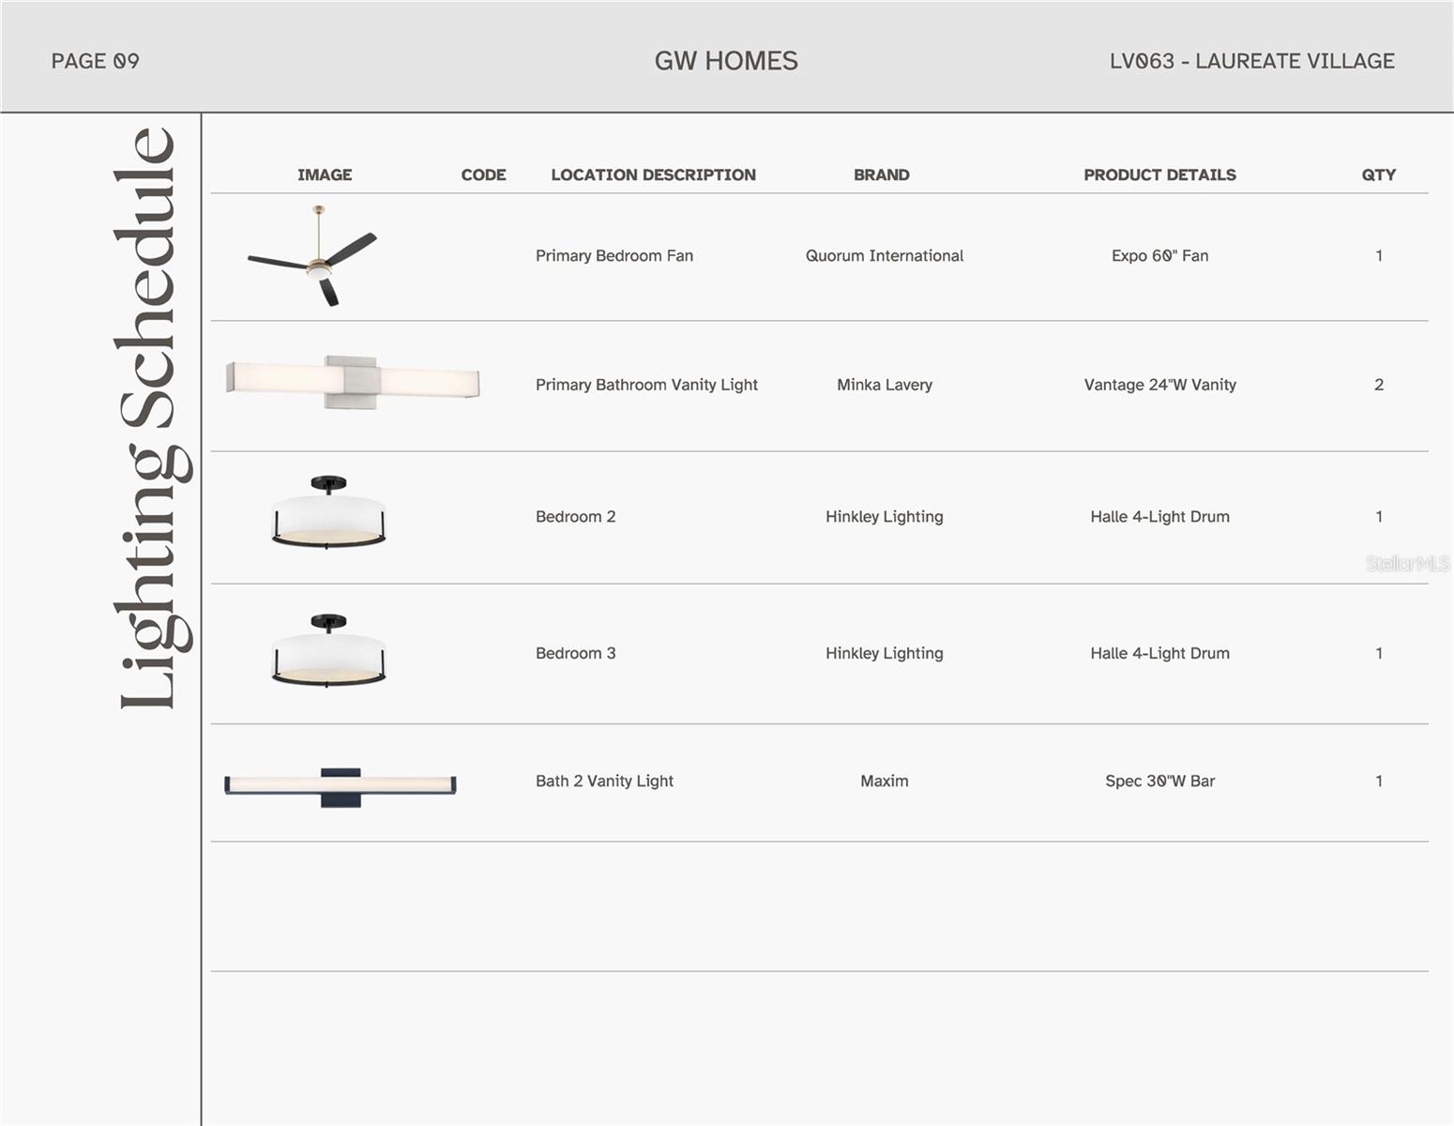Select the Primary Bedroom Fan description
The height and width of the screenshot is (1126, 1454).
(x=613, y=256)
